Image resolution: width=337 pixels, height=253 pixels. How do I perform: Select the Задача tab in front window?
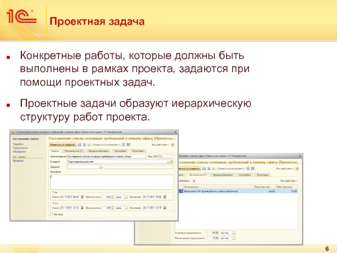click(55, 151)
